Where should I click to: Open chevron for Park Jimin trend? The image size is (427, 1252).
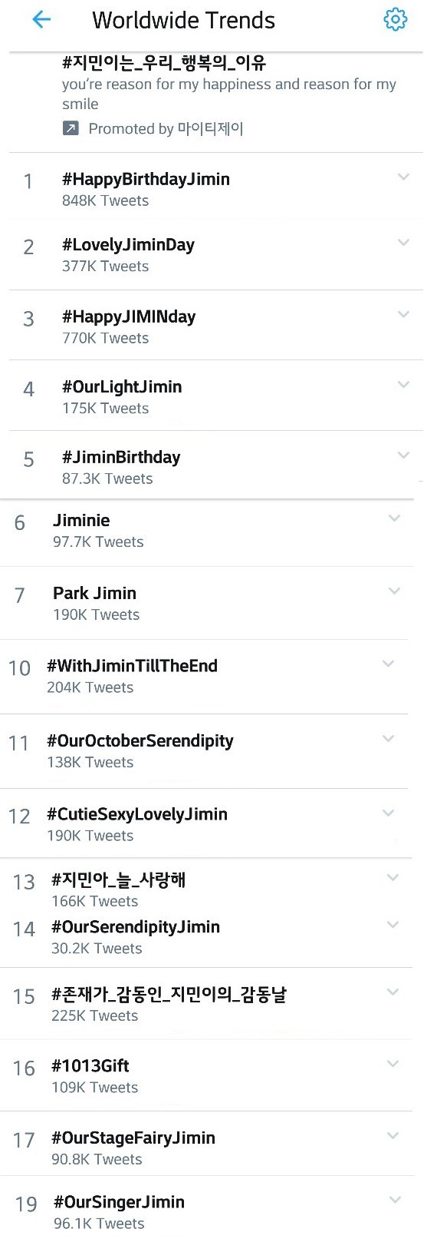(x=394, y=591)
